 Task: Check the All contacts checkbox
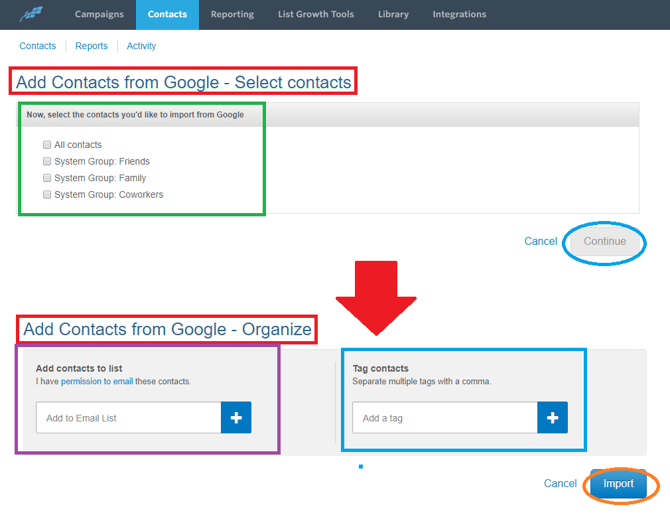(x=47, y=145)
